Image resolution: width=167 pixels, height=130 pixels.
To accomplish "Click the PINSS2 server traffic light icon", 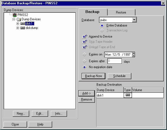I will (15, 15).
